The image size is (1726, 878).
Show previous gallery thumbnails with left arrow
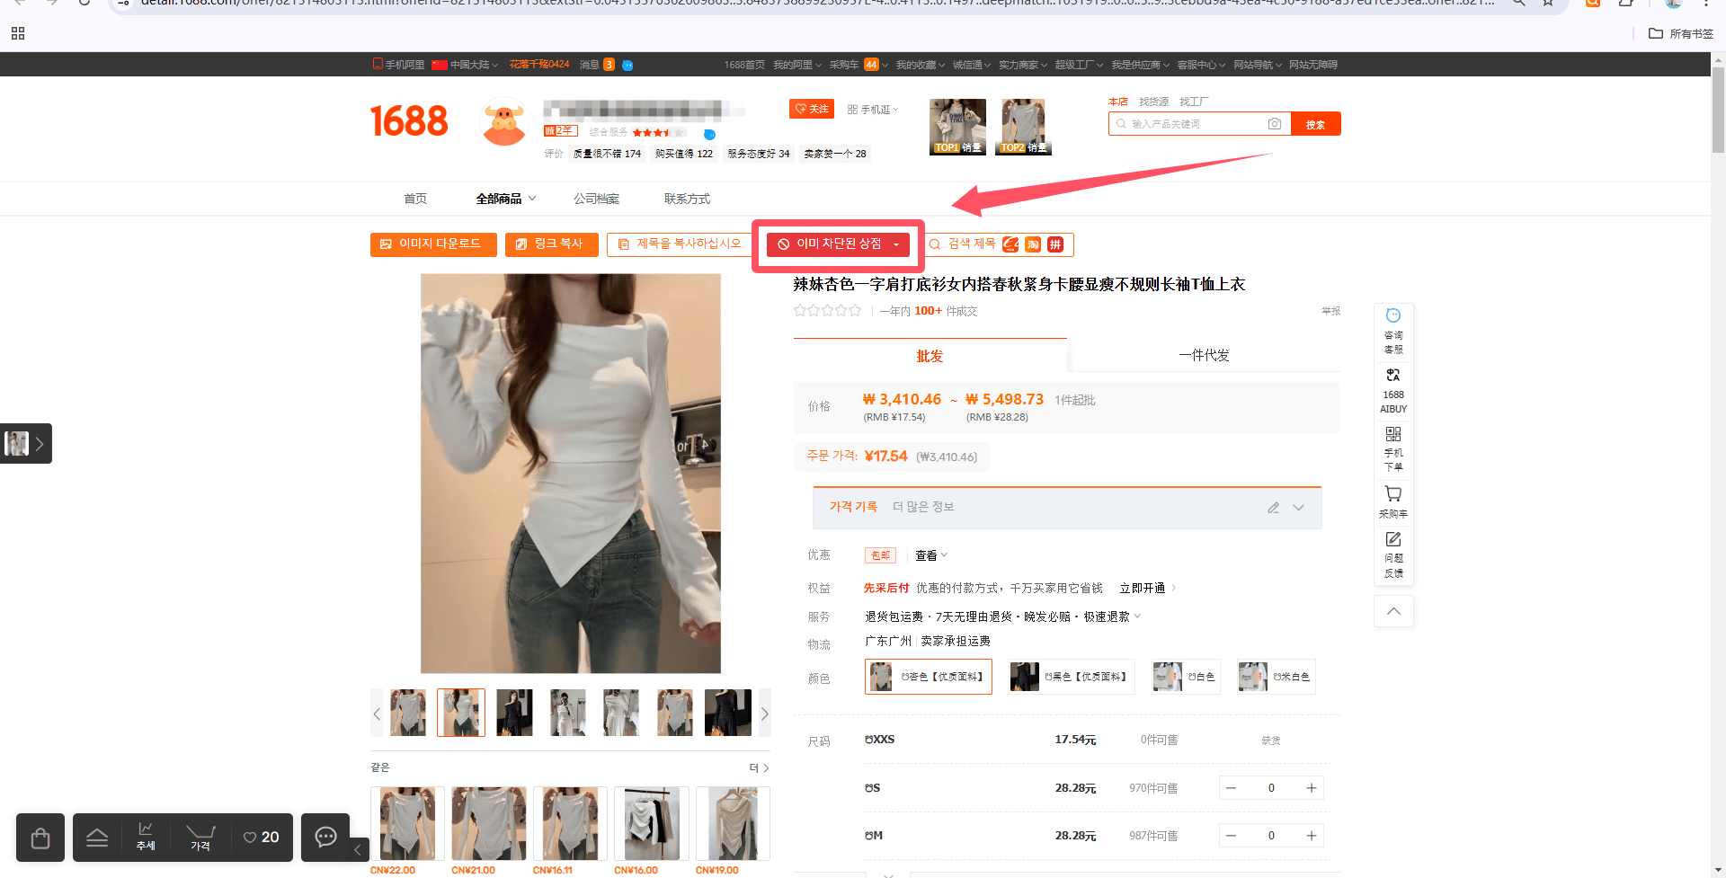click(377, 714)
